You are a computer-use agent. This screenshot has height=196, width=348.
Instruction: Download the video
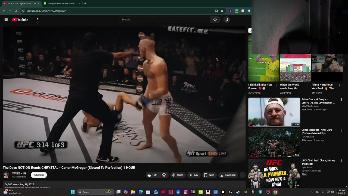click(228, 175)
